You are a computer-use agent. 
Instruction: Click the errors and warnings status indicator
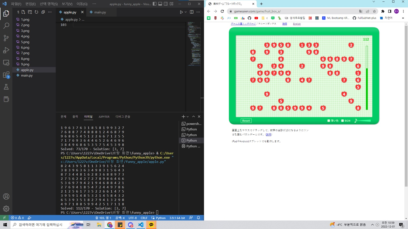pyautogui.click(x=17, y=218)
